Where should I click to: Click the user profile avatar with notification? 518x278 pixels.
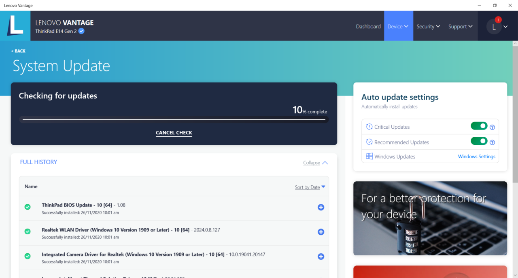click(494, 27)
